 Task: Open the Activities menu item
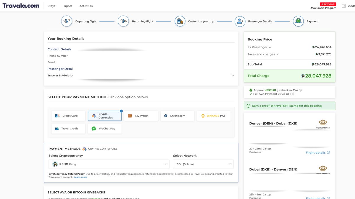tap(86, 6)
